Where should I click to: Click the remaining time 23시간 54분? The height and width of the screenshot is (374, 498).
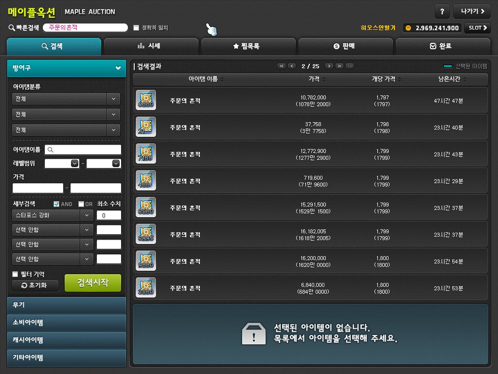click(448, 262)
